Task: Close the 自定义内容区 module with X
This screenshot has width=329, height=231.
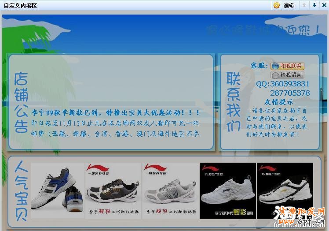Action: click(x=324, y=5)
